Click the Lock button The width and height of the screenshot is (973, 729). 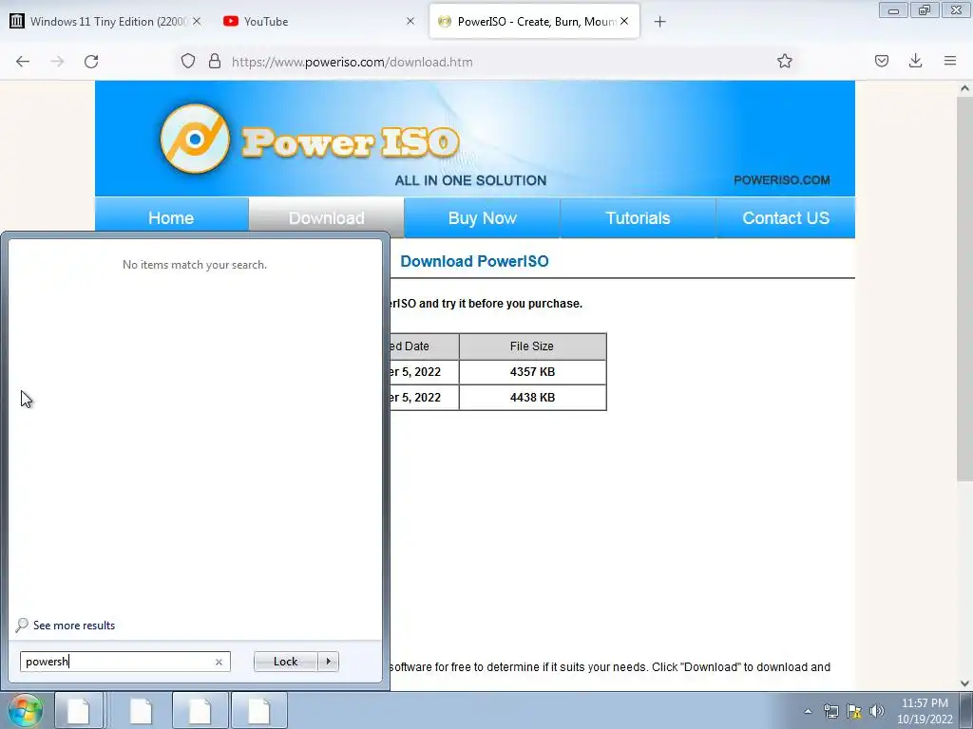click(x=285, y=662)
